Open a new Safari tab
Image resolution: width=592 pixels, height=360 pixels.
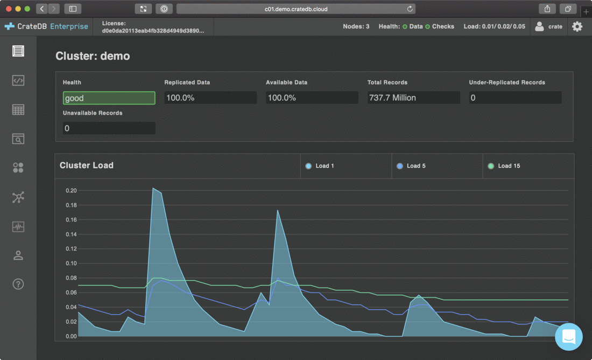tap(586, 12)
